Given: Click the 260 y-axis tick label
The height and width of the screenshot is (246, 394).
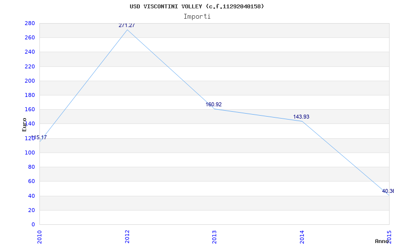Looking at the screenshot, I should (x=30, y=38).
